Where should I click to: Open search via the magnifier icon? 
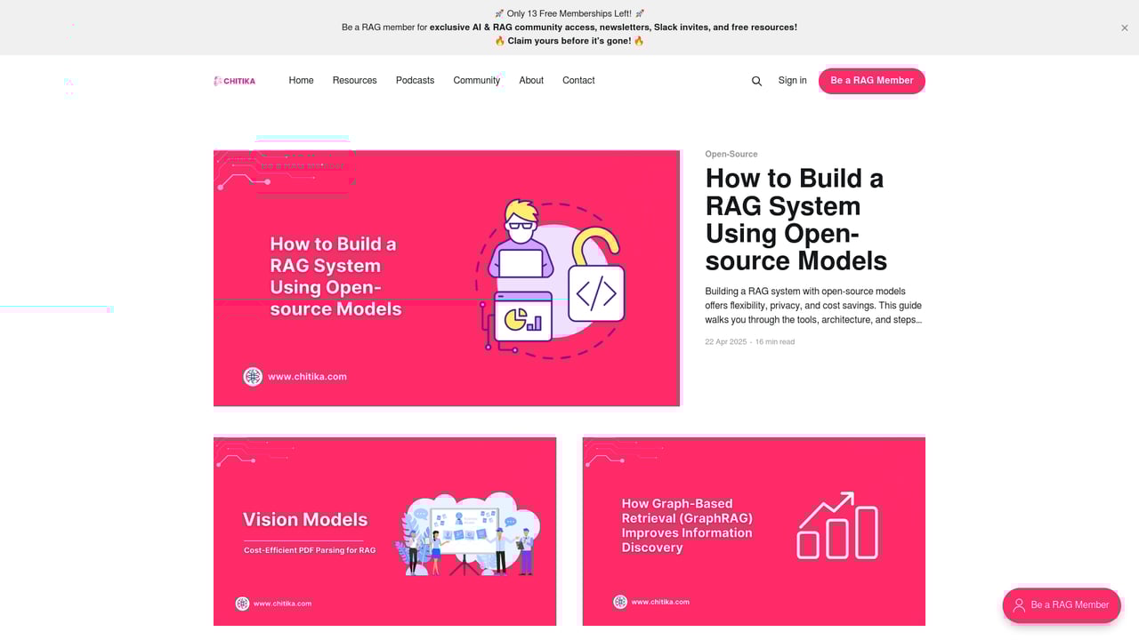pyautogui.click(x=756, y=81)
